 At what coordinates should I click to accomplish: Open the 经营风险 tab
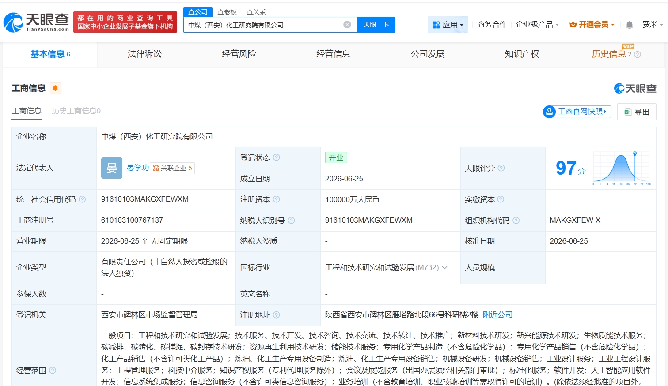point(239,54)
